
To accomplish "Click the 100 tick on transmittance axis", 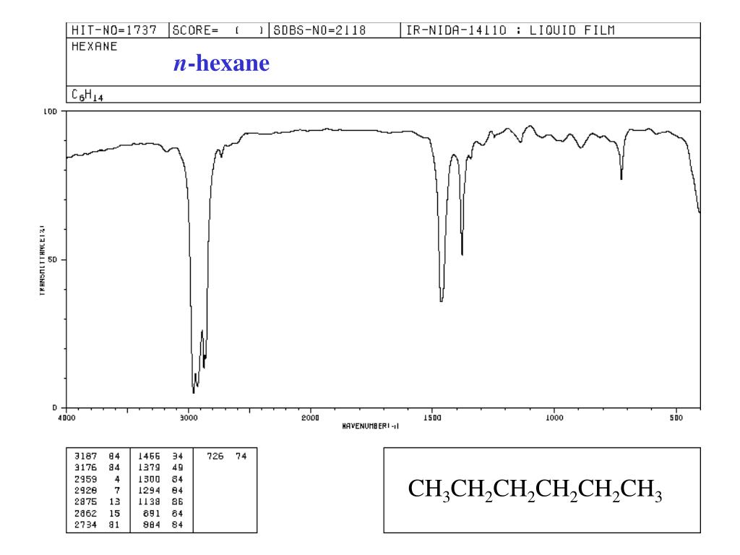I will 50,111.
